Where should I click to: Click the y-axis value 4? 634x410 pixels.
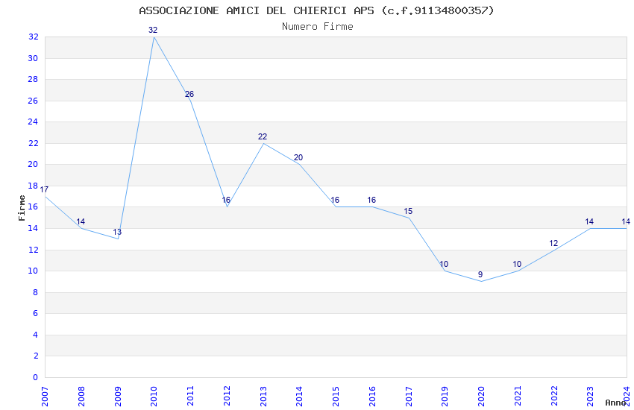pyautogui.click(x=36, y=335)
